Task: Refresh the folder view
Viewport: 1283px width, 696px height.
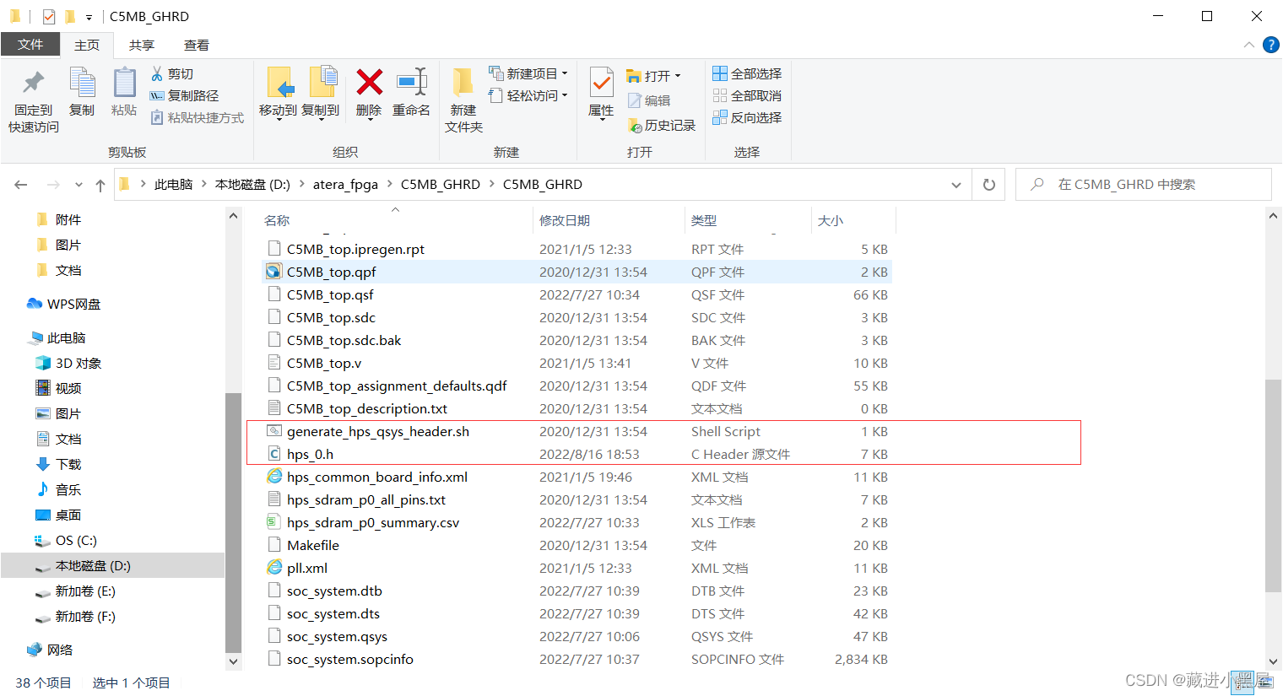Action: pyautogui.click(x=989, y=185)
